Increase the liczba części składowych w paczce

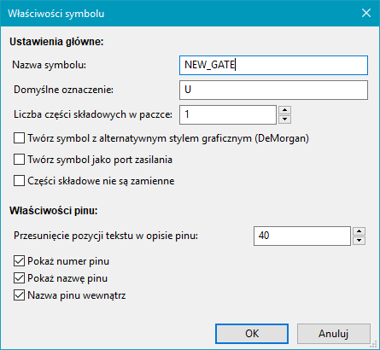coord(284,110)
